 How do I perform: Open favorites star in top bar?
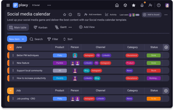click(134, 5)
